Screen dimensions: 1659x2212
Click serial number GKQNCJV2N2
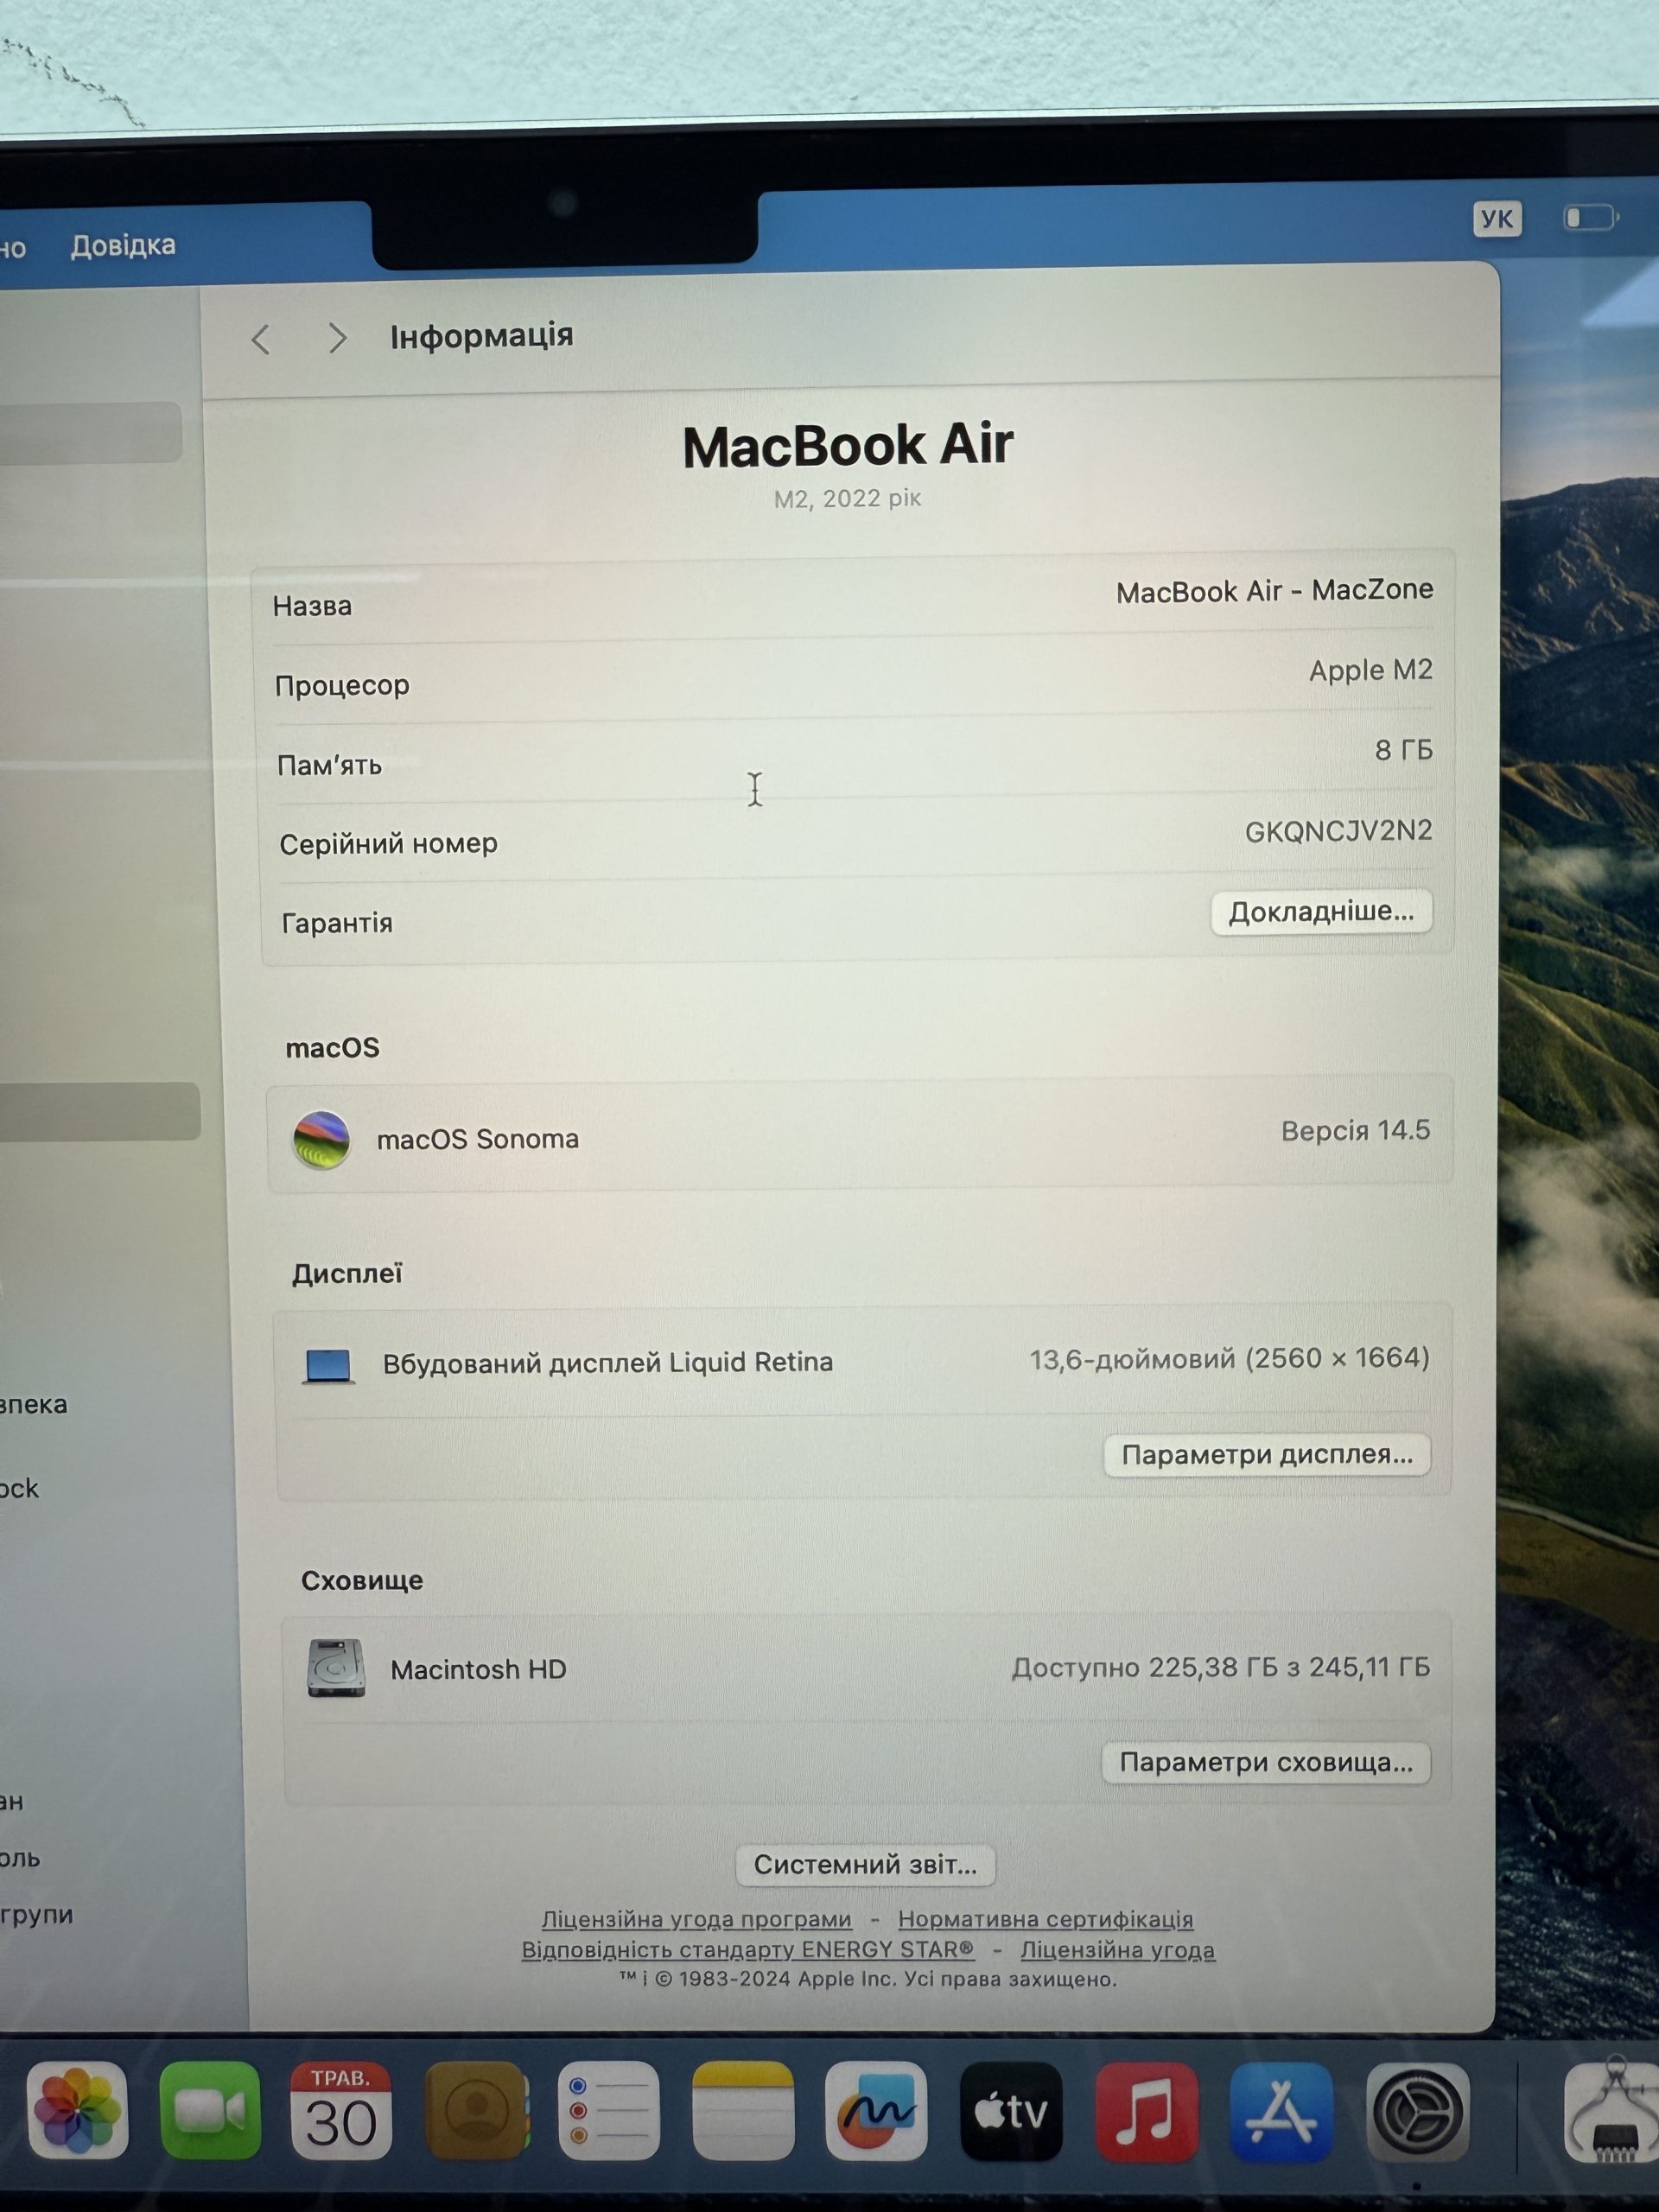1338,831
